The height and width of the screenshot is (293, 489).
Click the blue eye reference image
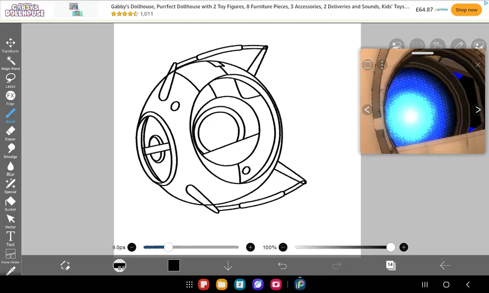click(423, 101)
